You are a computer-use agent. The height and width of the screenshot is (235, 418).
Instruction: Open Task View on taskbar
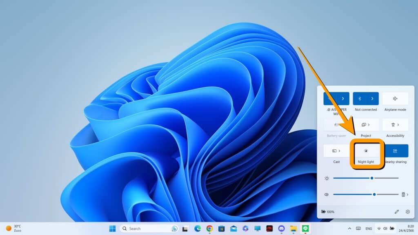coord(185,228)
